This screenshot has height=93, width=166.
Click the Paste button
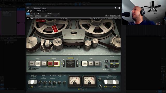pyautogui.click(x=56, y=16)
